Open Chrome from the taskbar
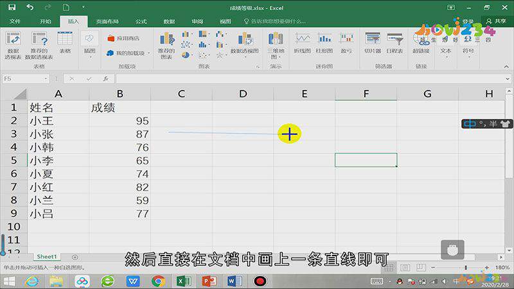 [x=158, y=281]
